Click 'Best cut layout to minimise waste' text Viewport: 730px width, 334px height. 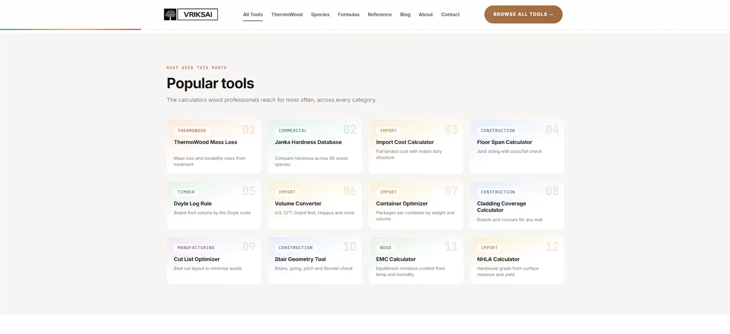[x=208, y=269]
